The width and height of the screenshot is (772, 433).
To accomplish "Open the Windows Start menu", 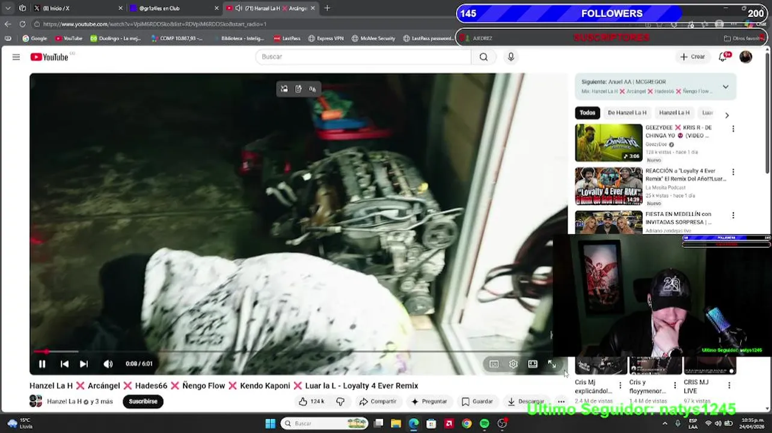I will [271, 423].
